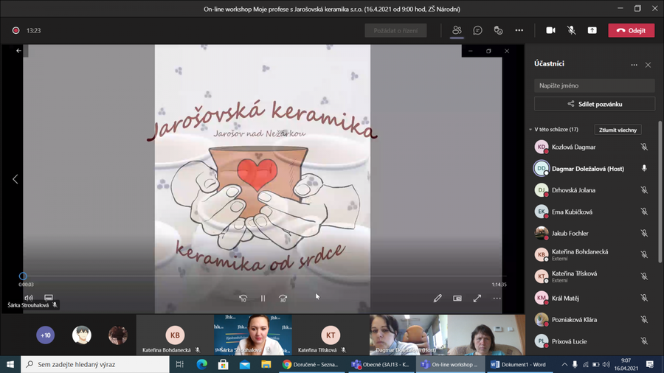
Task: Select participant Jakub Fochler
Action: pyautogui.click(x=592, y=233)
